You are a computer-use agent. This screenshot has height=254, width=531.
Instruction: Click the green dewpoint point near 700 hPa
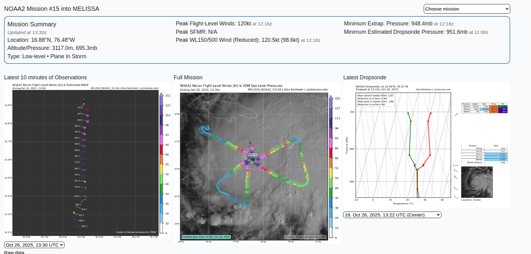click(408, 113)
